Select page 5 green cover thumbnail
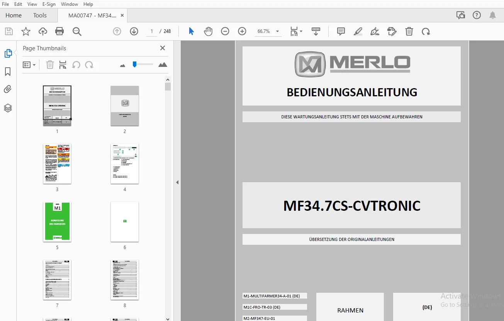The image size is (504, 321). click(x=57, y=222)
